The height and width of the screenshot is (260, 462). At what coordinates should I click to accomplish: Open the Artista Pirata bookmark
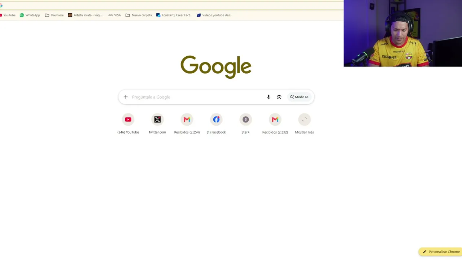[x=86, y=15]
